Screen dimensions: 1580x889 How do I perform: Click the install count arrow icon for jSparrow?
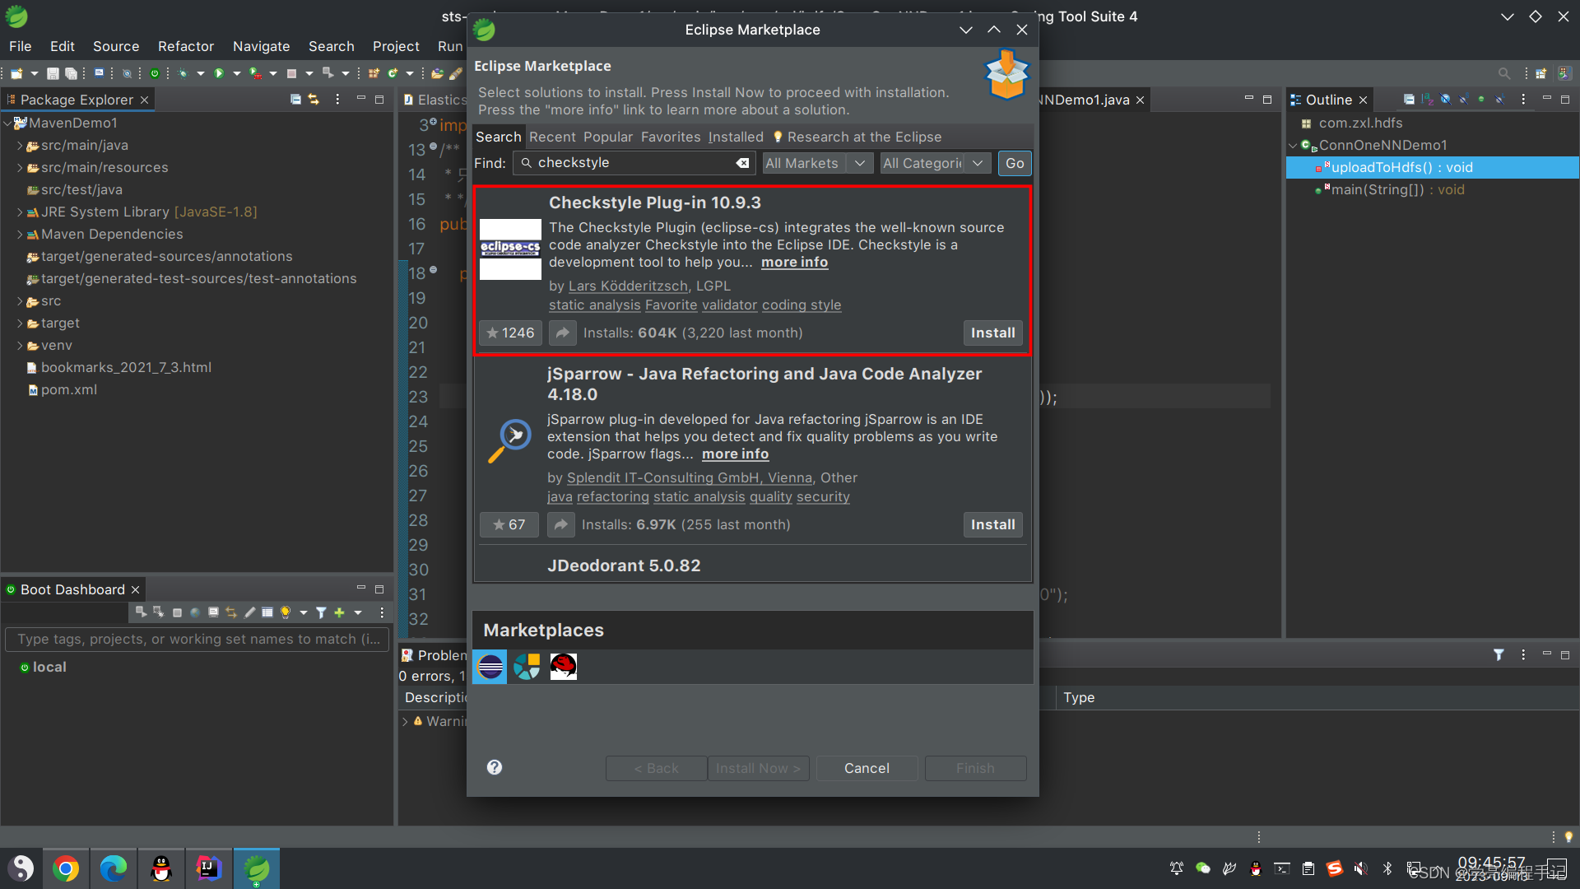[562, 524]
